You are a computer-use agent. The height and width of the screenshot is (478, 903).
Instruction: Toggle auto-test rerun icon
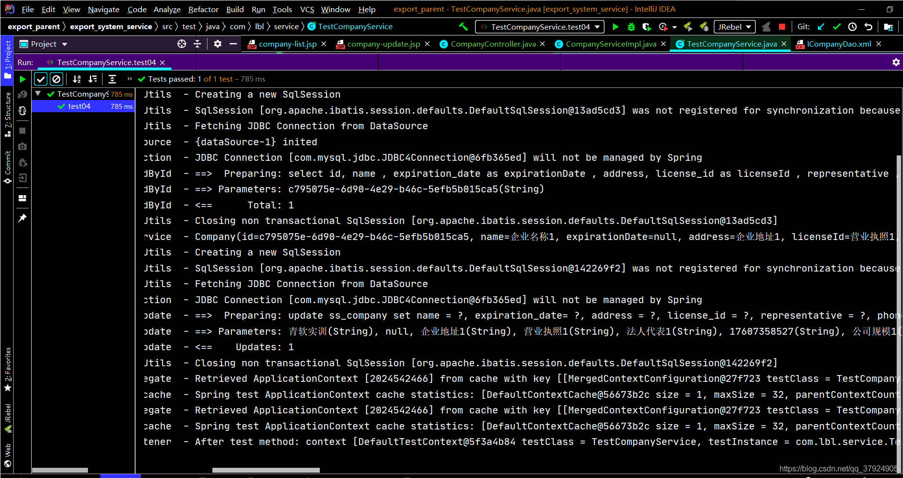(22, 111)
